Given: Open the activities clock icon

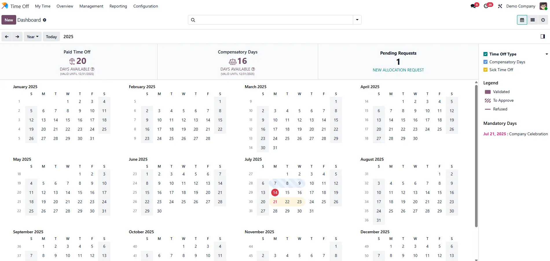Looking at the screenshot, I should click(x=486, y=6).
